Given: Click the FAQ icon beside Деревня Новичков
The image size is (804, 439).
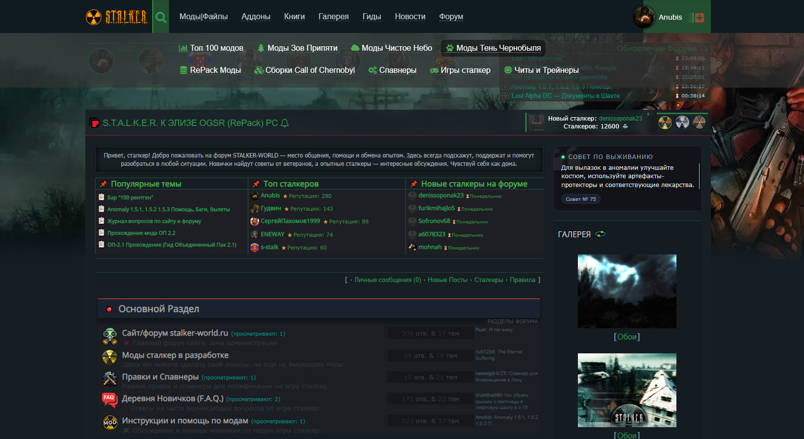Looking at the screenshot, I should [109, 399].
